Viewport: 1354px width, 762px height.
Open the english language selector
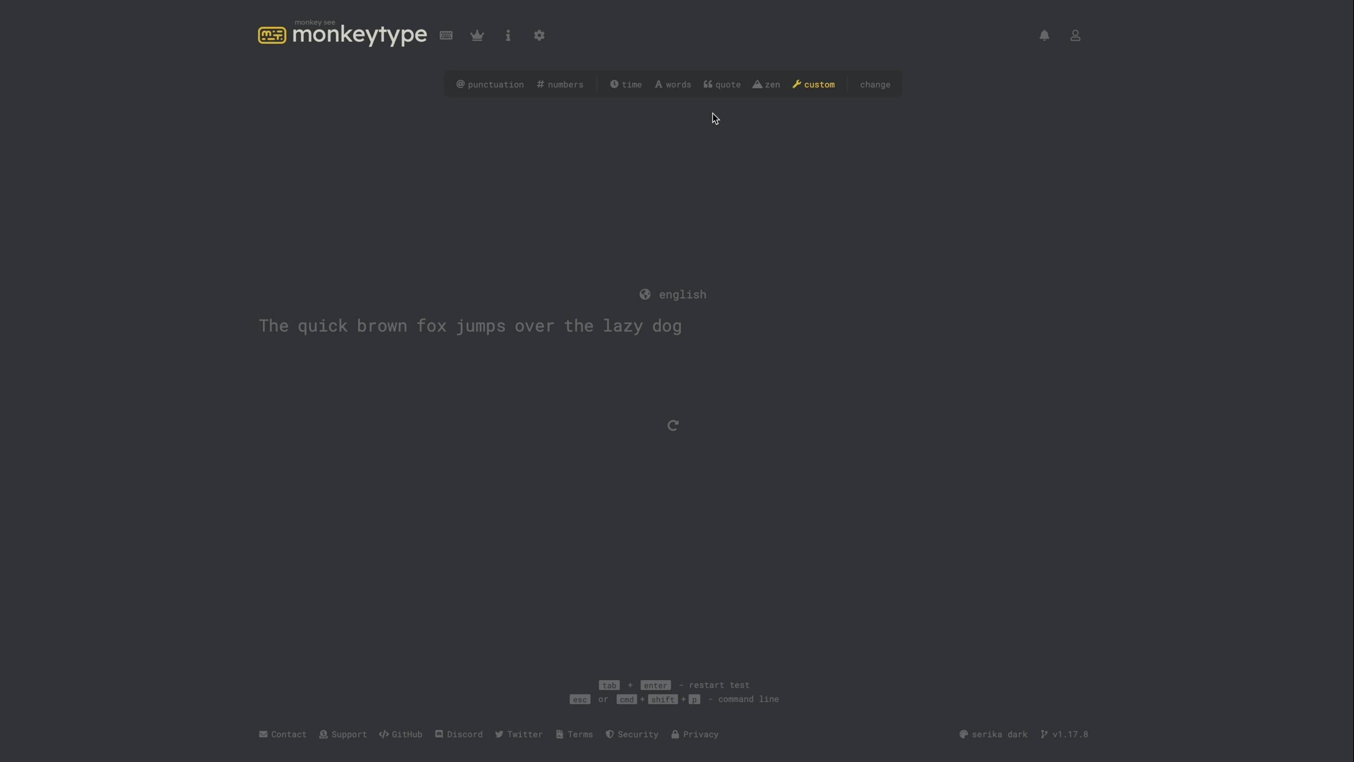pyautogui.click(x=673, y=294)
